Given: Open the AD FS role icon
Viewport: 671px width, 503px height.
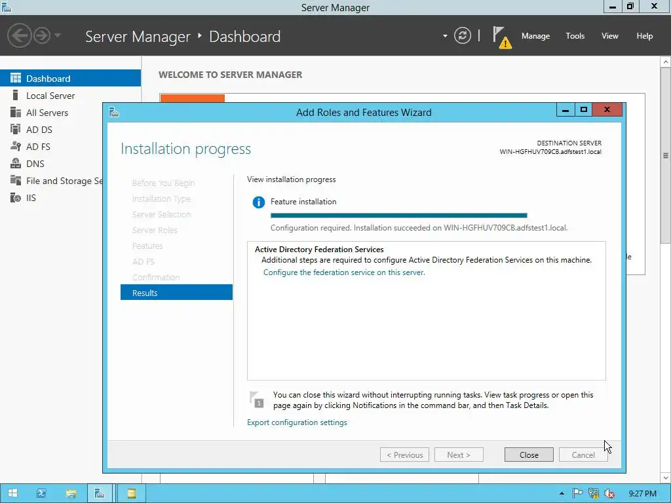Looking at the screenshot, I should tap(16, 146).
